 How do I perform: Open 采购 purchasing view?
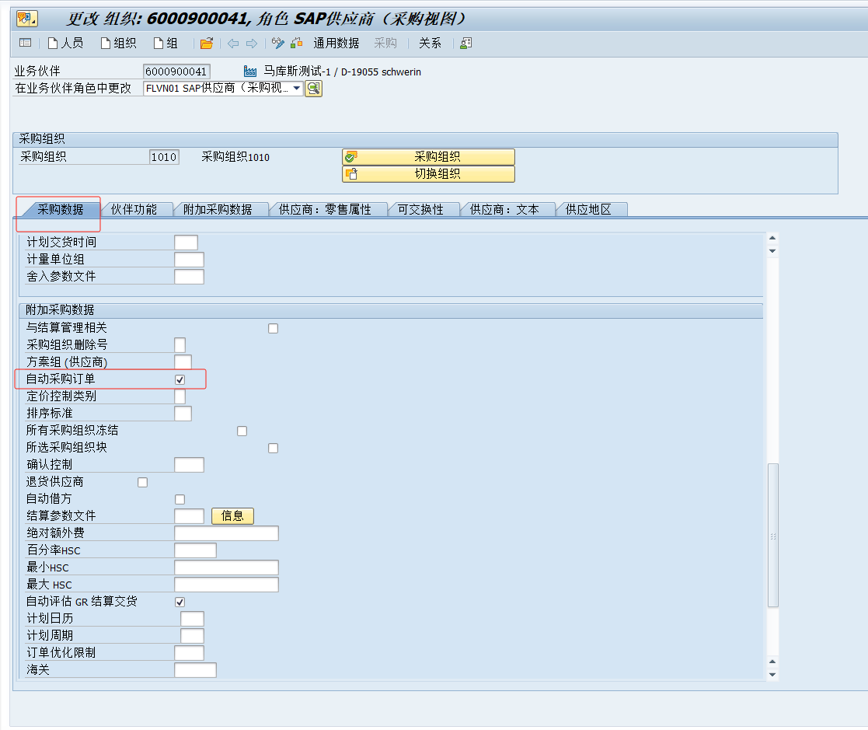(x=385, y=43)
